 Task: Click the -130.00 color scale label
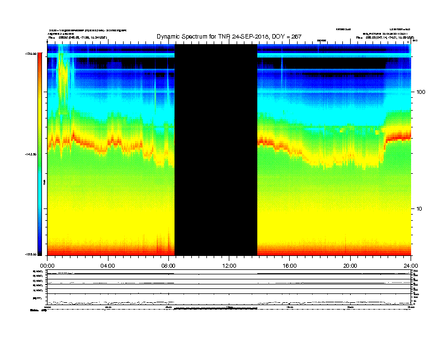31,54
